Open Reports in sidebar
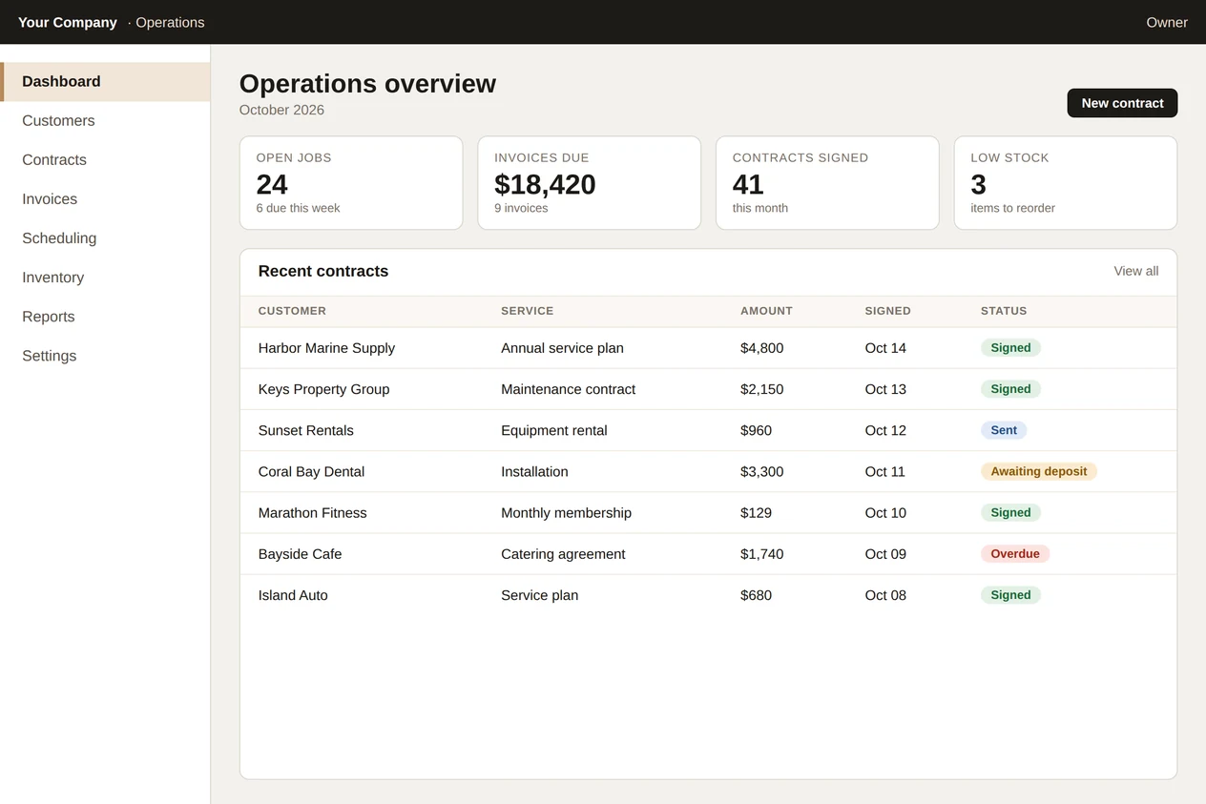Image resolution: width=1206 pixels, height=804 pixels. click(105, 317)
